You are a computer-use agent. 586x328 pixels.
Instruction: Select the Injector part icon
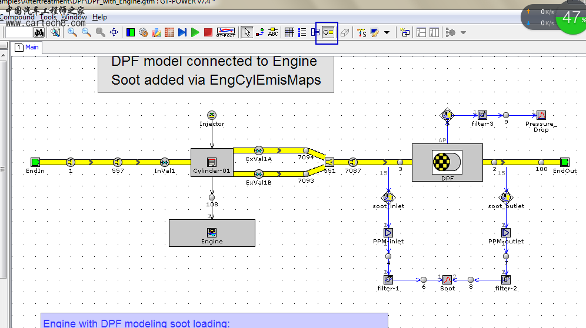[x=212, y=115]
